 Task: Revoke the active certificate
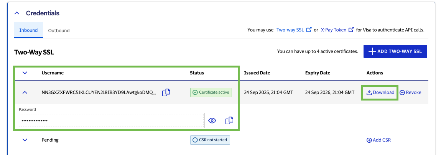[x=410, y=92]
